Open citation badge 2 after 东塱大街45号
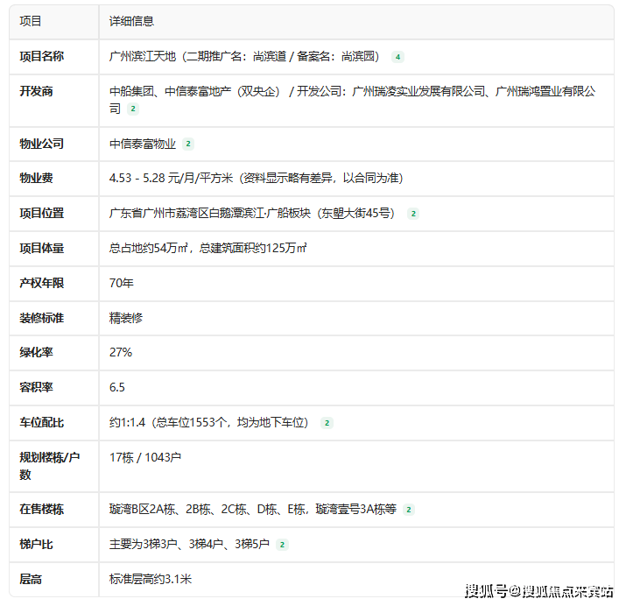This screenshot has width=626, height=606. 413,214
